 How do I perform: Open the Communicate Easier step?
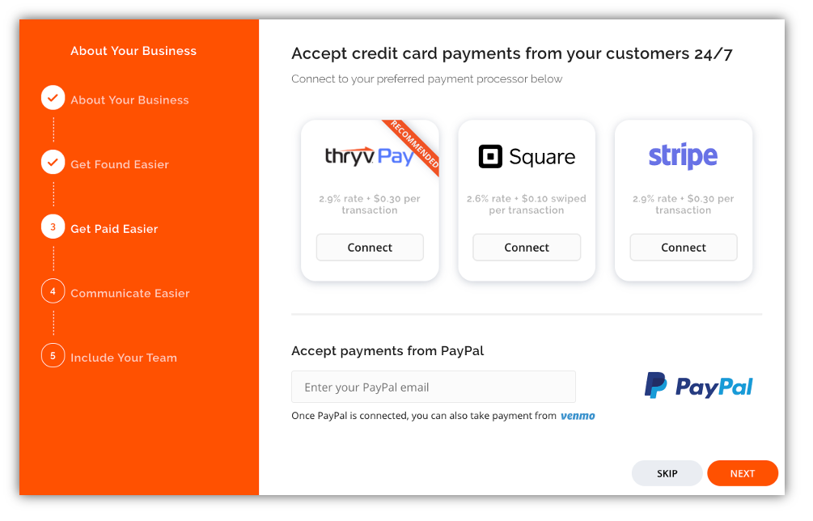[130, 294]
